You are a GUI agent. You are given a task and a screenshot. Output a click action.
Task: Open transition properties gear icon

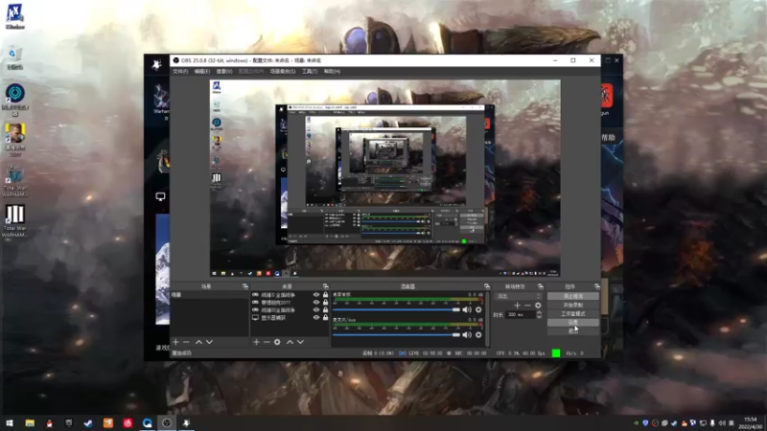click(x=538, y=306)
